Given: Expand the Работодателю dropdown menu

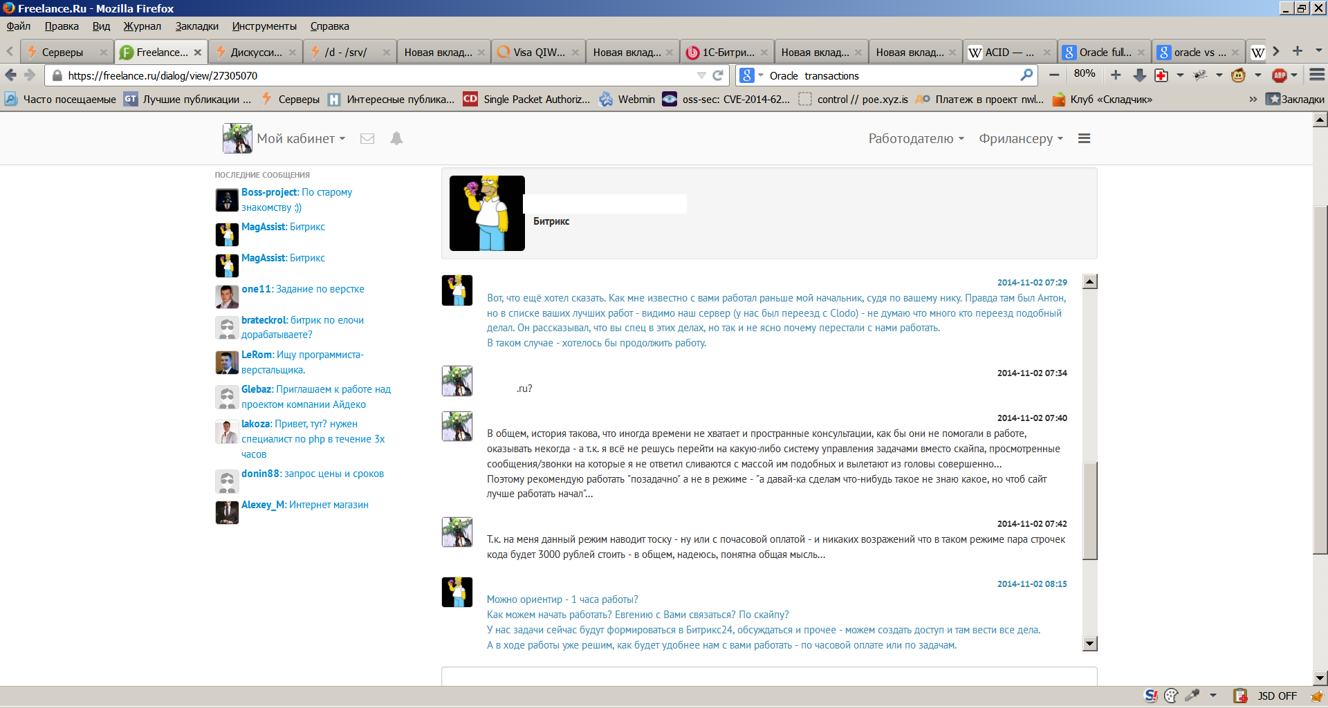Looking at the screenshot, I should [916, 138].
